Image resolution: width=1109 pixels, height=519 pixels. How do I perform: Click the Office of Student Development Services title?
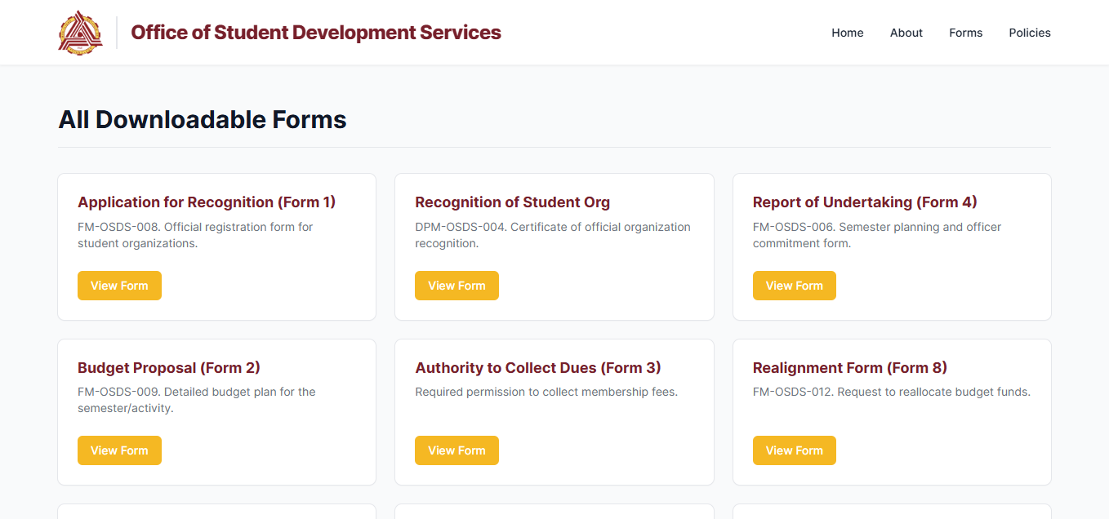(315, 33)
